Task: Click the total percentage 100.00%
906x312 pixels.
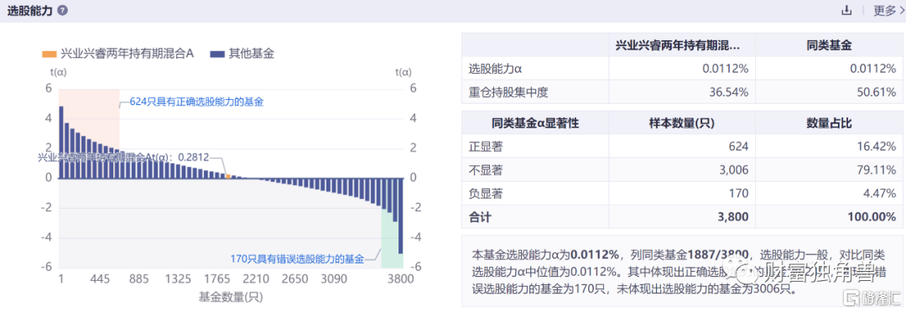Action: point(872,217)
